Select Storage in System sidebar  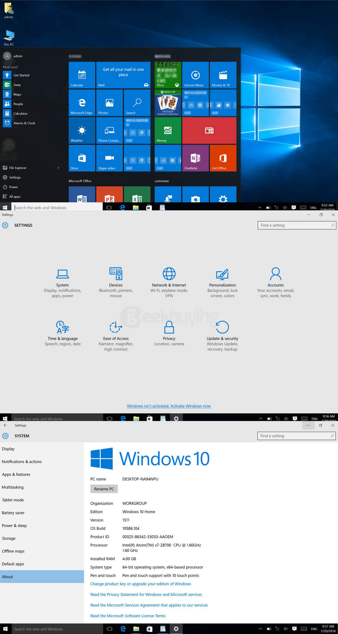point(9,538)
